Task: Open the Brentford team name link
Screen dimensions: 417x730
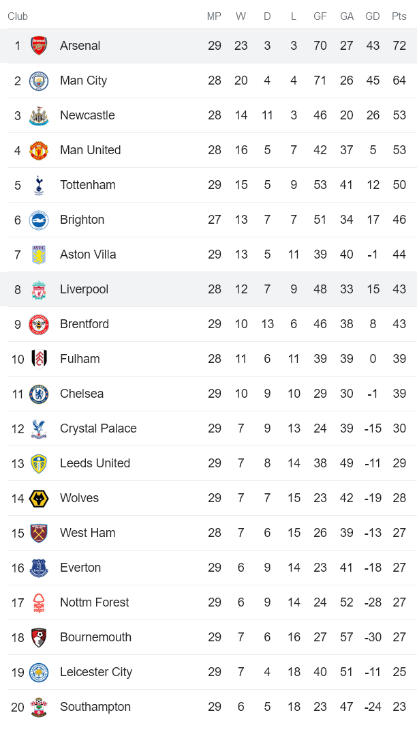Action: [x=84, y=324]
